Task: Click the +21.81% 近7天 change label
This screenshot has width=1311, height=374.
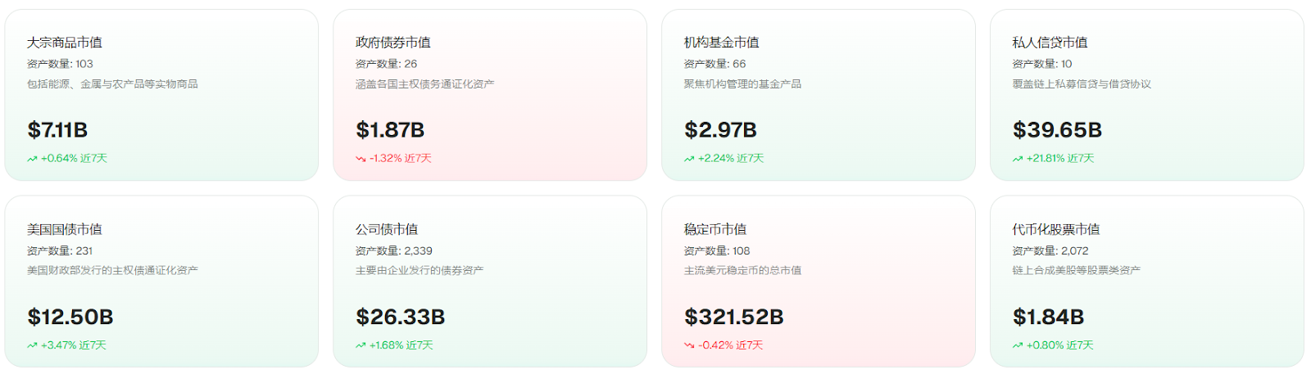Action: tap(1060, 159)
